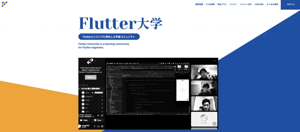The image size is (300, 132).
Task: Click the Quick Switcher arrows icon
Action: click(x=90, y=61)
